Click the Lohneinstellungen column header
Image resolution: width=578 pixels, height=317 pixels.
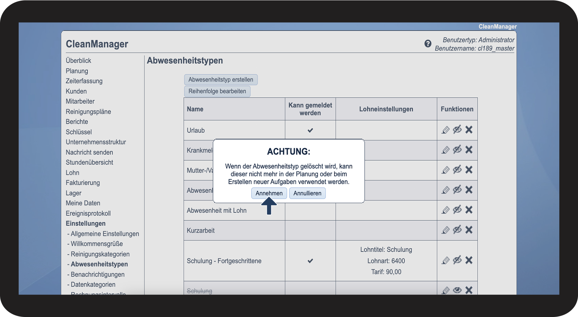pyautogui.click(x=386, y=109)
